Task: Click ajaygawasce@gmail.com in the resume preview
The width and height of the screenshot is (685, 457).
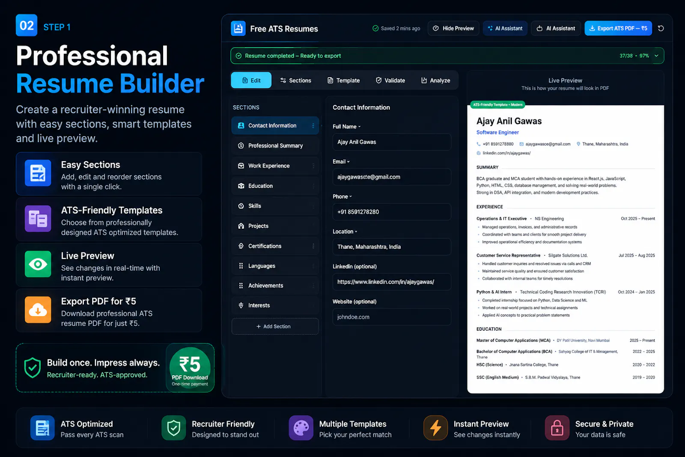Action: point(548,144)
